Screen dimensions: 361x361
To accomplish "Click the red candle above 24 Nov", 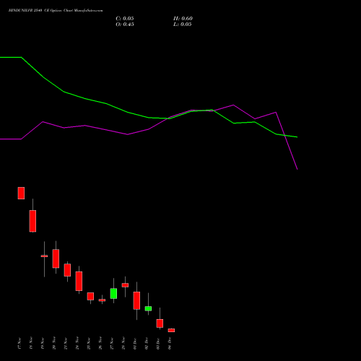I will pos(79,281).
